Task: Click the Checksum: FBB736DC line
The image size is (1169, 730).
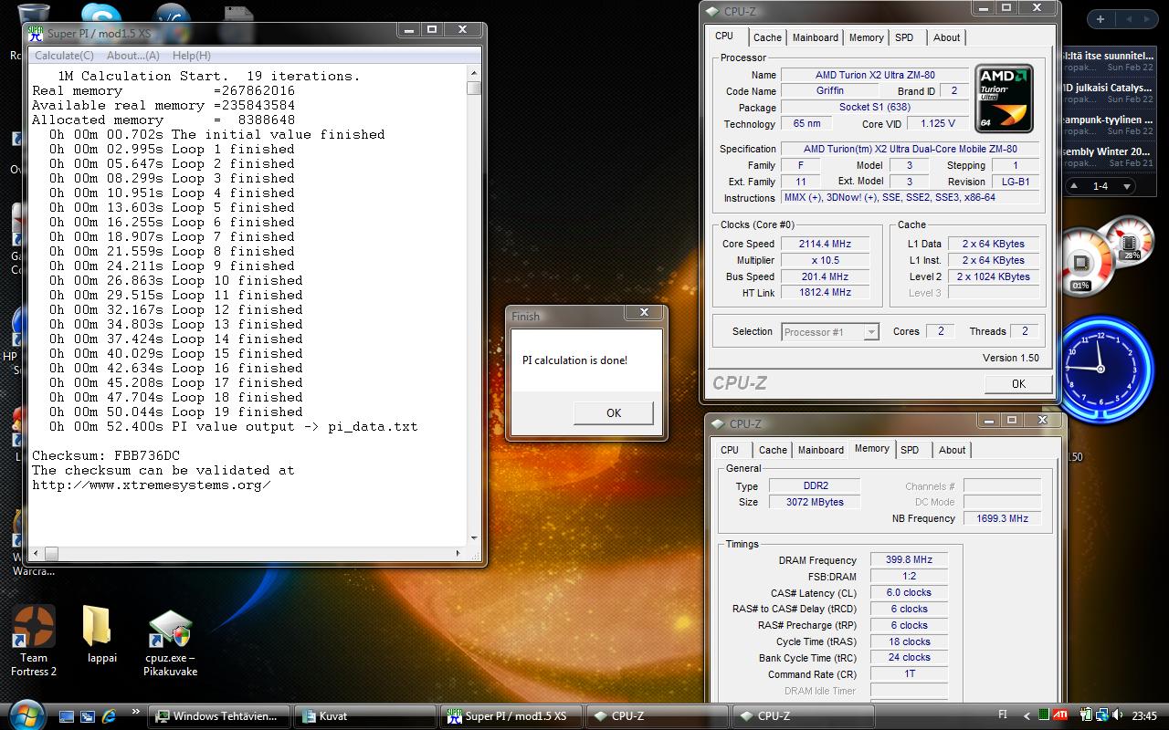Action: pos(106,455)
